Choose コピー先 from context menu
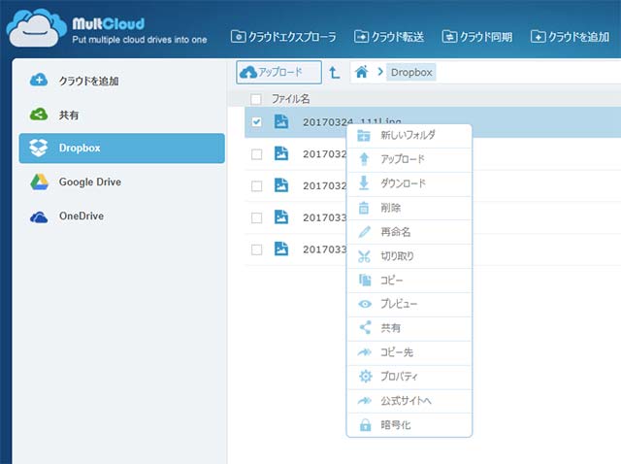 [x=409, y=352]
